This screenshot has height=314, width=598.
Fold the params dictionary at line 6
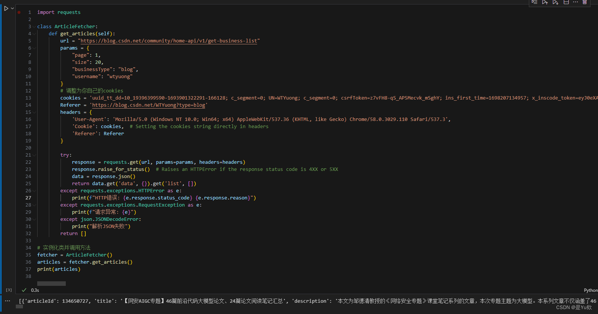pyautogui.click(x=34, y=48)
